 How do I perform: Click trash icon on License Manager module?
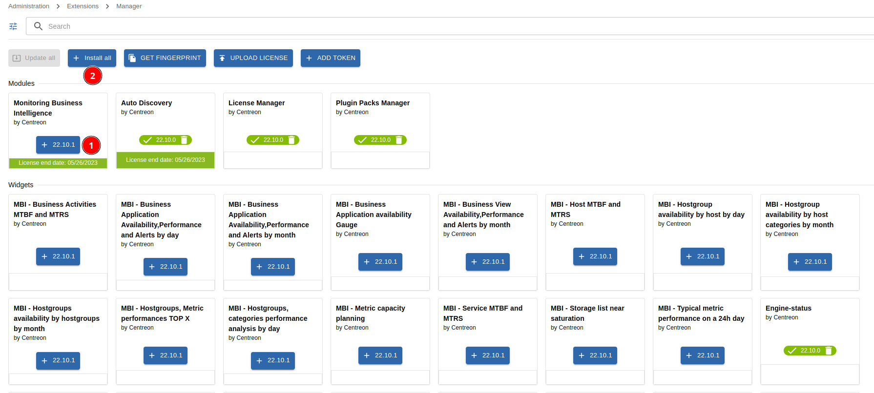(291, 140)
